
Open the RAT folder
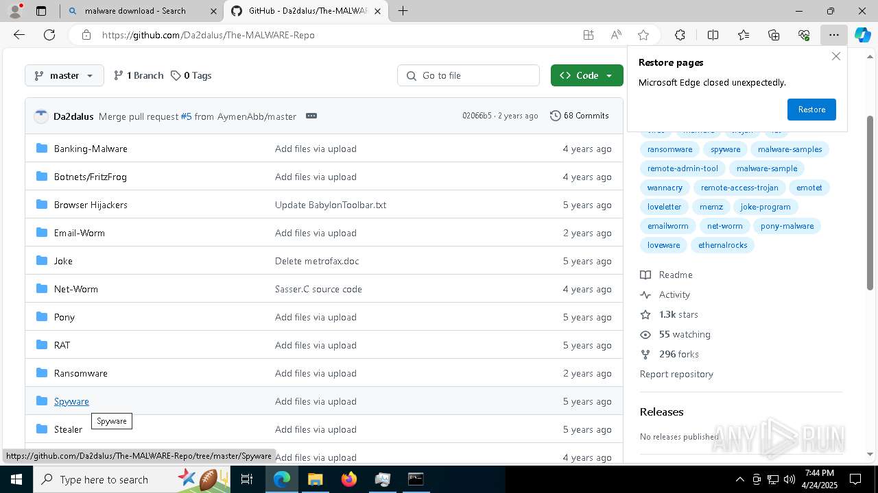(62, 345)
